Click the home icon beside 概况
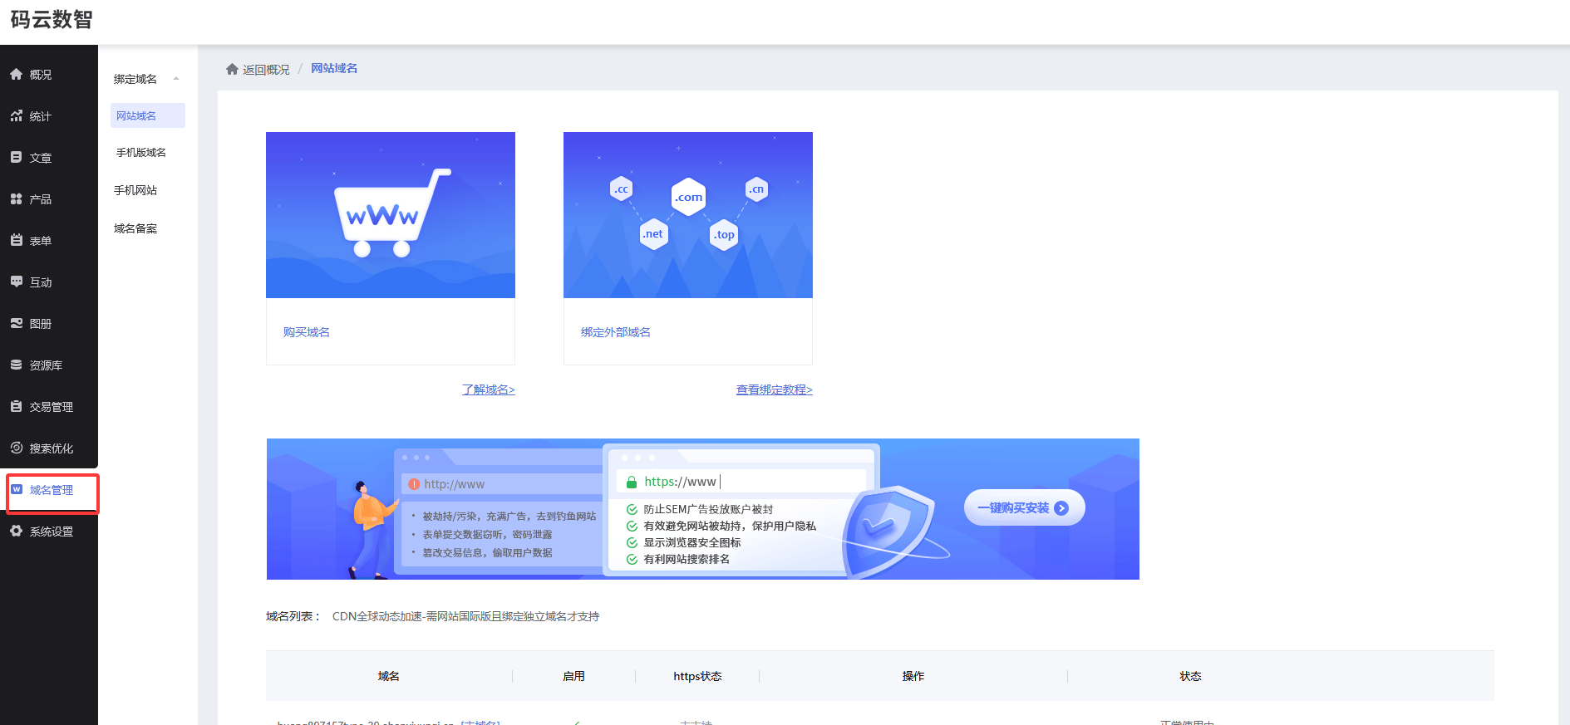This screenshot has width=1570, height=725. (16, 75)
